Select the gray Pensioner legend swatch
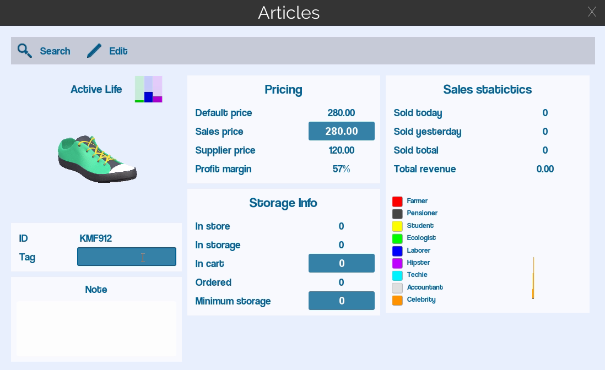Viewport: 605px width, 370px height. click(x=397, y=214)
